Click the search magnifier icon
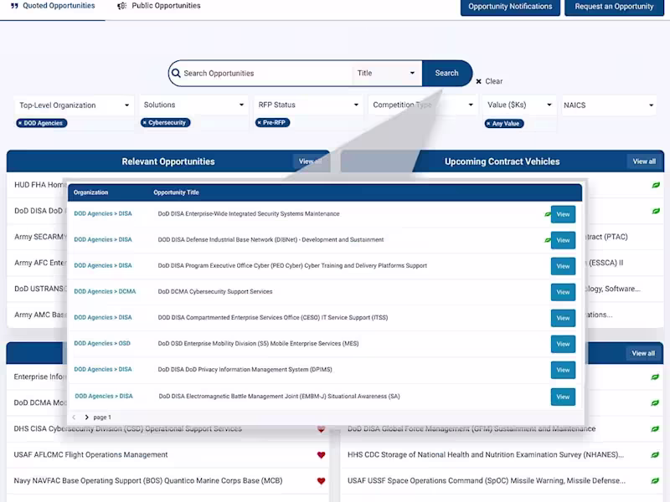 [x=177, y=74]
